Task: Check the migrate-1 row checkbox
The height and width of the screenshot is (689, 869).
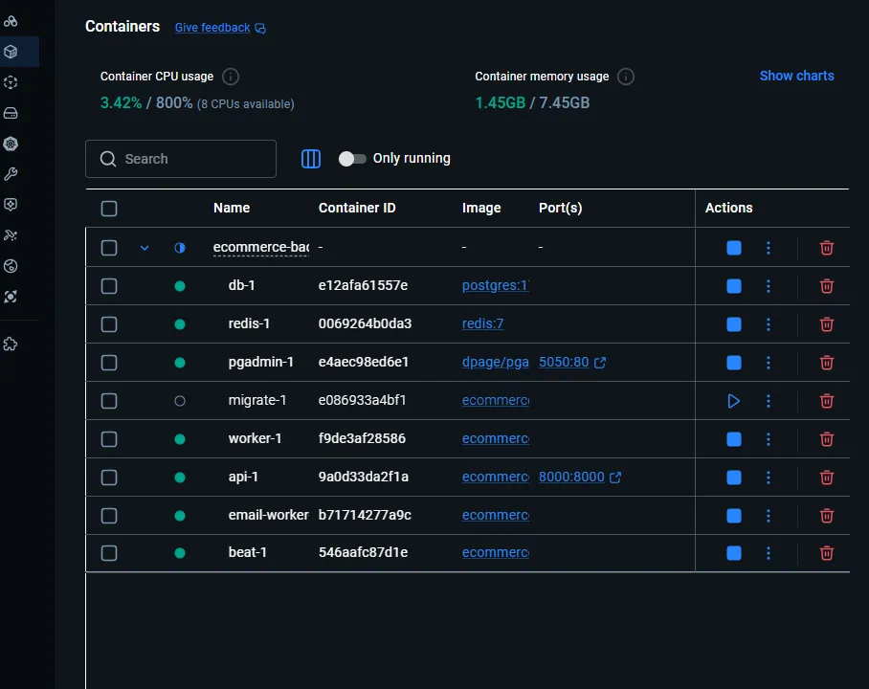Action: pos(109,401)
